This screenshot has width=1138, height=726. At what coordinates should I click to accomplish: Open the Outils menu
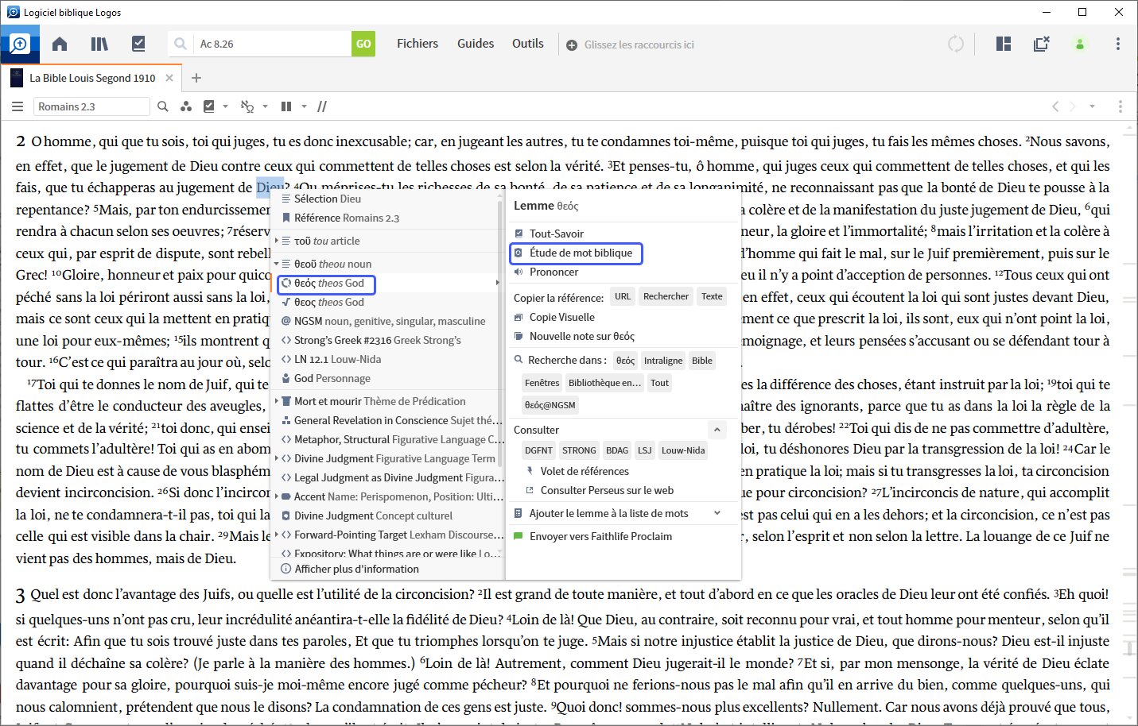click(528, 44)
